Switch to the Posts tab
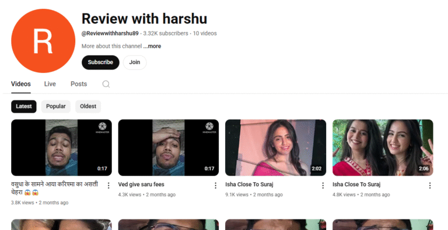Image resolution: width=448 pixels, height=230 pixels. [79, 84]
